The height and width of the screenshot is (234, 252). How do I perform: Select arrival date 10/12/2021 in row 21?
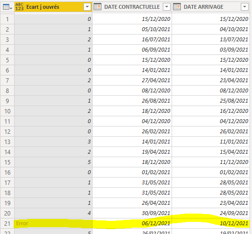click(211, 223)
